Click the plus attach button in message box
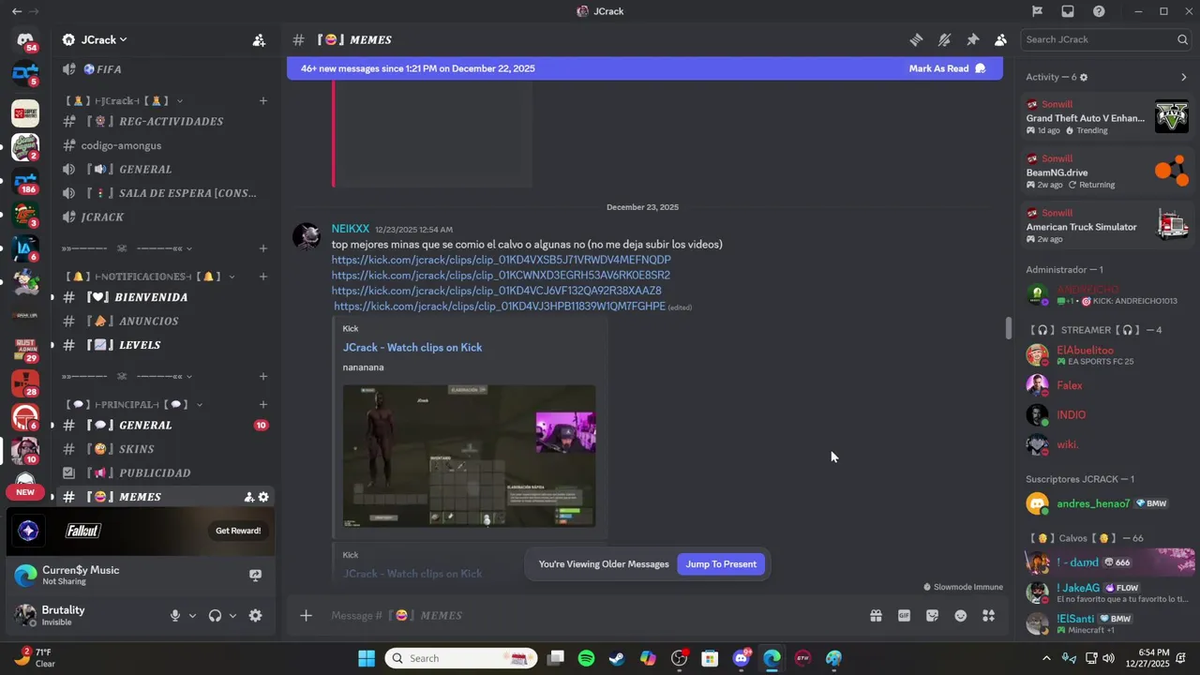 tap(306, 615)
